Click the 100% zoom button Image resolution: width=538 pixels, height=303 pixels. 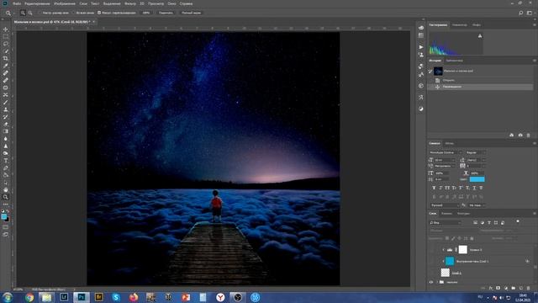coord(146,13)
